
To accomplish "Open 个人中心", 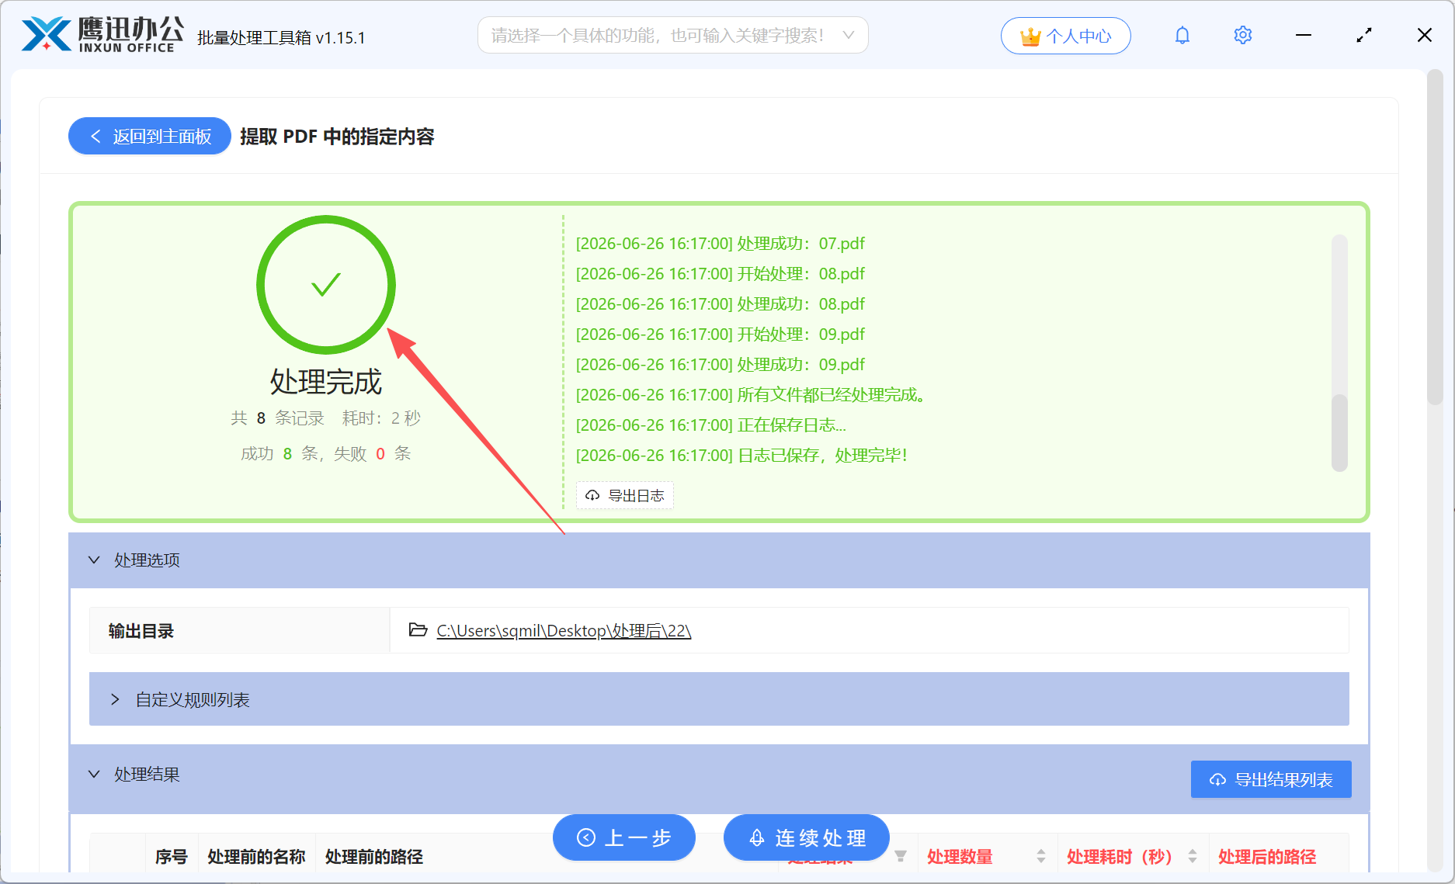I will pyautogui.click(x=1065, y=36).
